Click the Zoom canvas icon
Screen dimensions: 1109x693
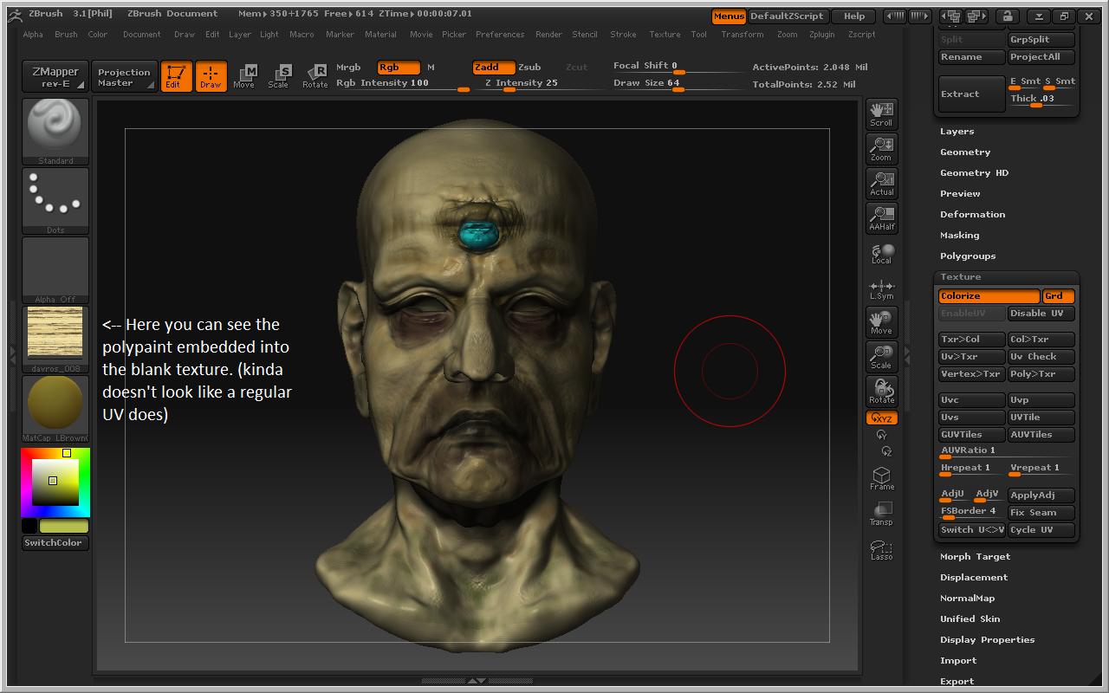881,148
